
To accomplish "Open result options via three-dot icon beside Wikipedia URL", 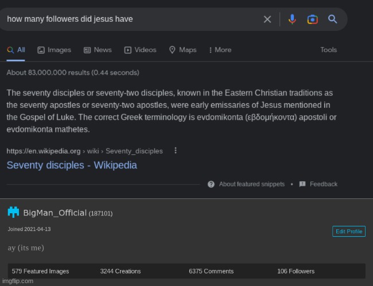I will coord(176,151).
